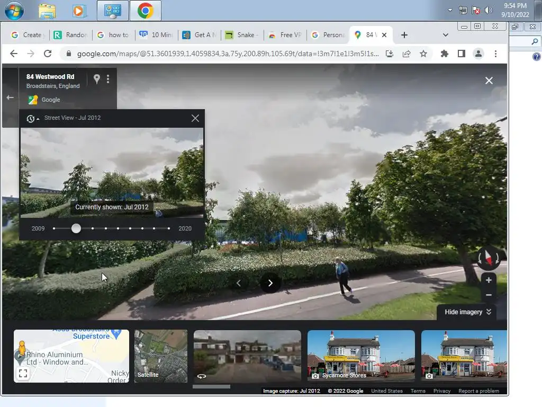542x407 pixels.
Task: Click the Chrome forward arrow
Action: (x=31, y=54)
